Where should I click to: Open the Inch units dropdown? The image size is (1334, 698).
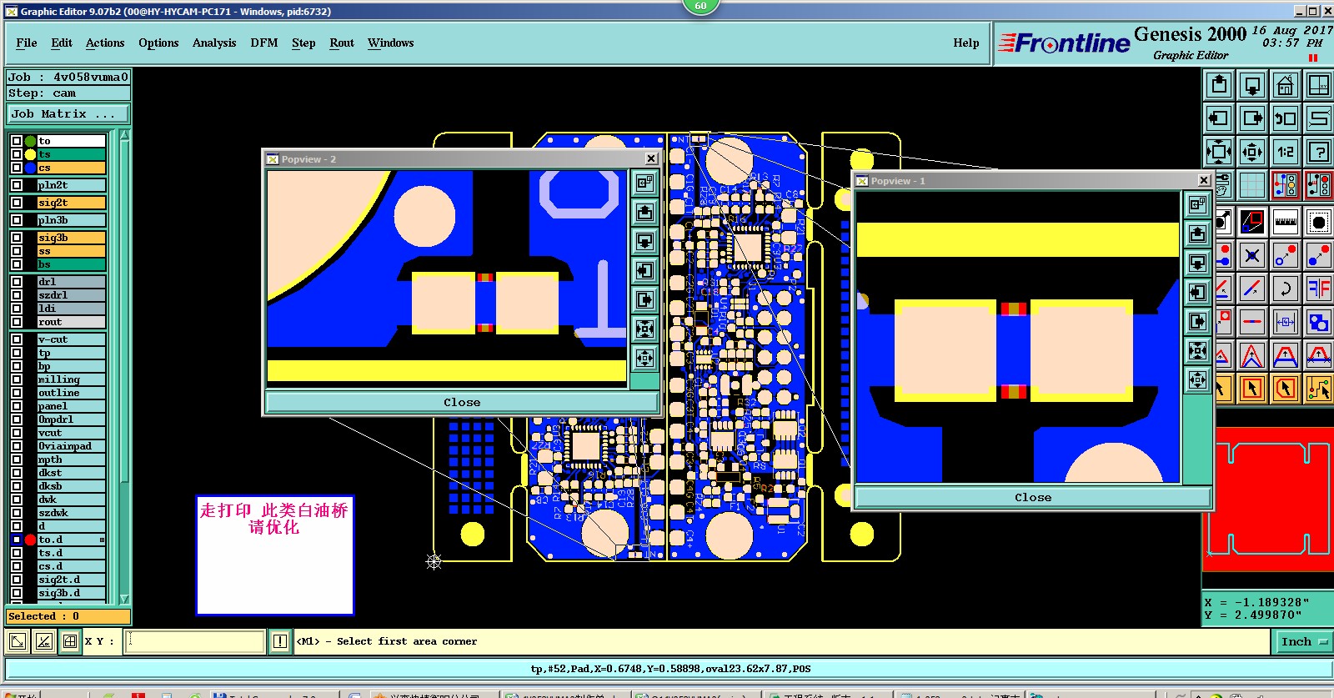pyautogui.click(x=1303, y=641)
